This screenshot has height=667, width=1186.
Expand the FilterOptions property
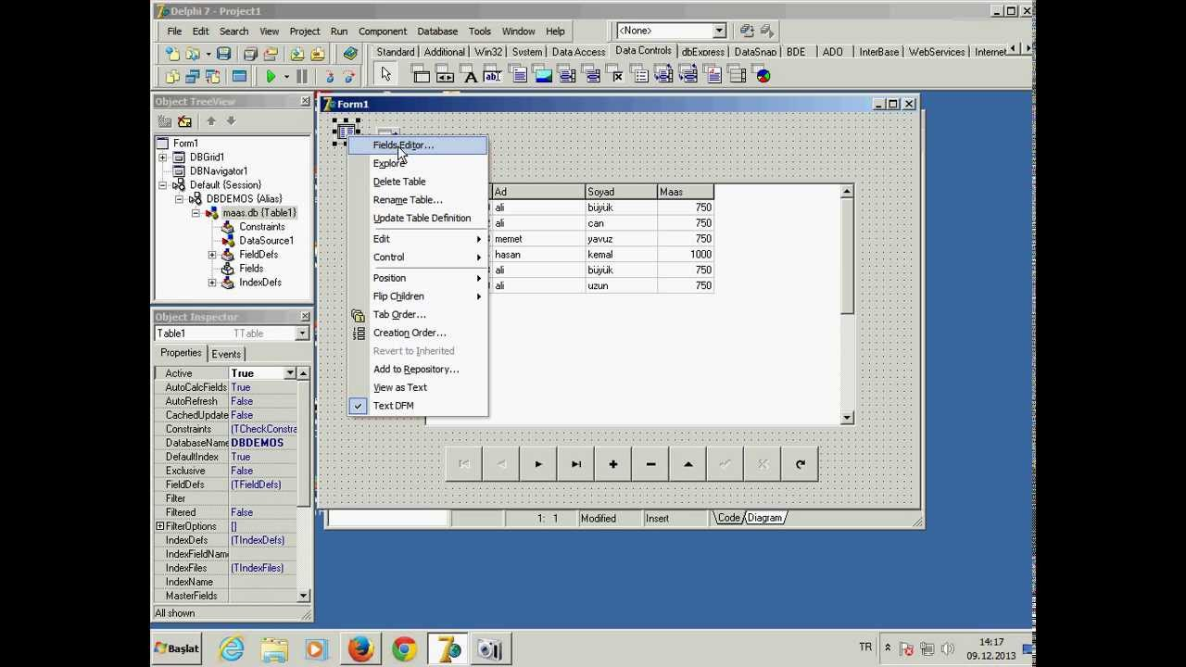[x=160, y=526]
